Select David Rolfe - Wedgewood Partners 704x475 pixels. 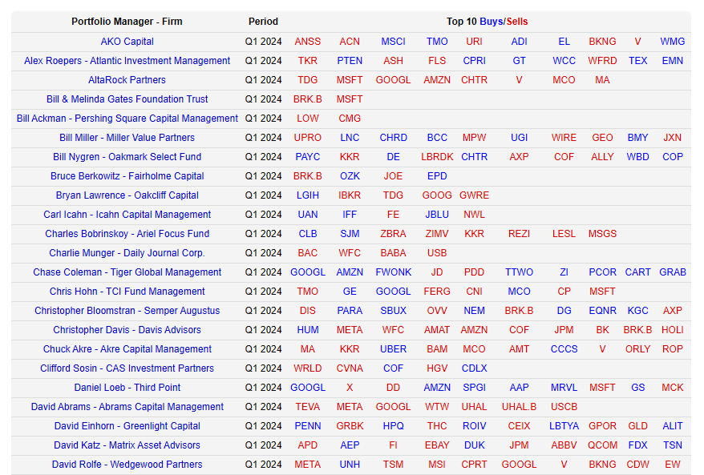[x=127, y=465]
